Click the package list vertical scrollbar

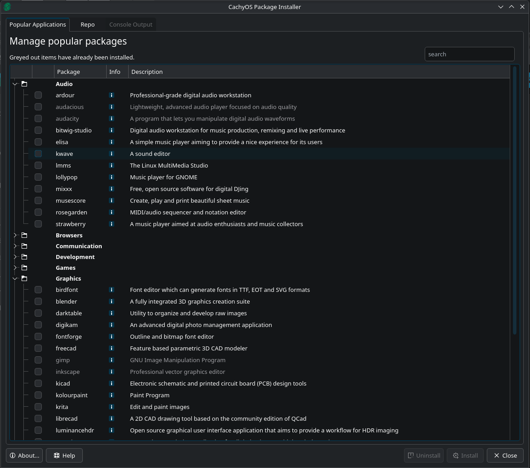[x=515, y=201]
